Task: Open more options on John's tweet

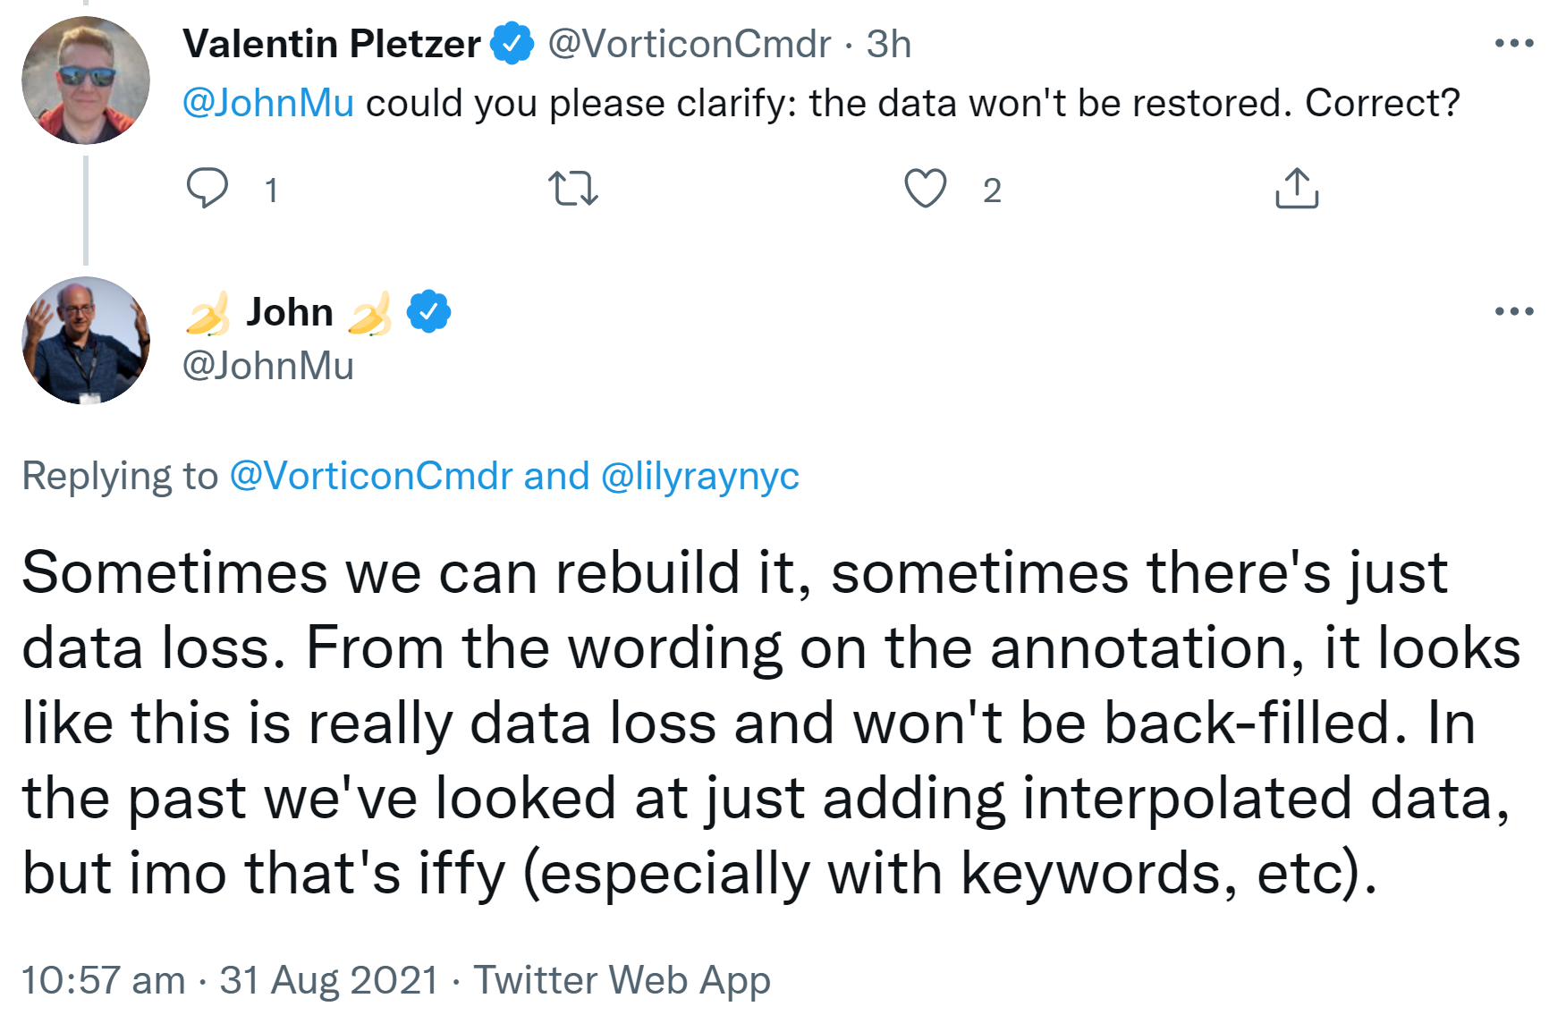Action: pos(1513,311)
